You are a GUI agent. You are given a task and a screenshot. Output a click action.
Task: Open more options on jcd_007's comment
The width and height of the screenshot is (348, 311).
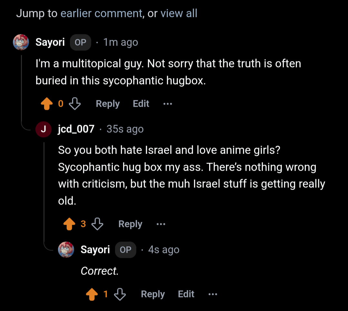161,224
